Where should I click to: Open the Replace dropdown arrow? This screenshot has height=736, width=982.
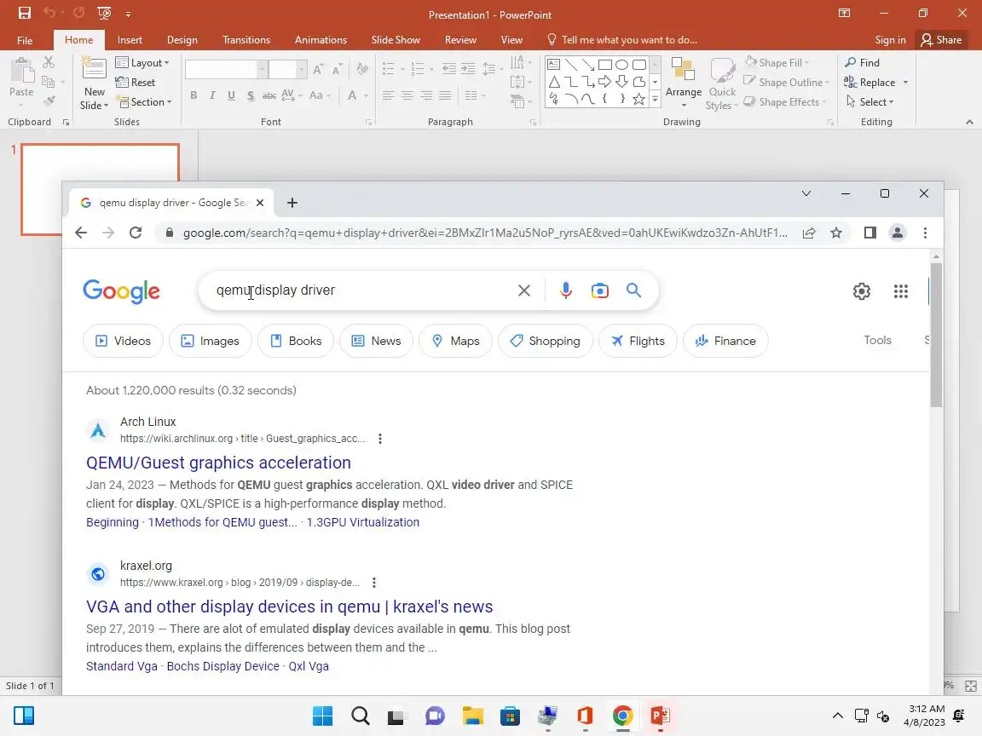(x=905, y=82)
